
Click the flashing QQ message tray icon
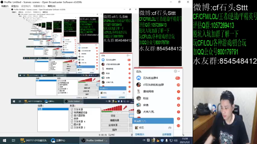click(x=153, y=140)
